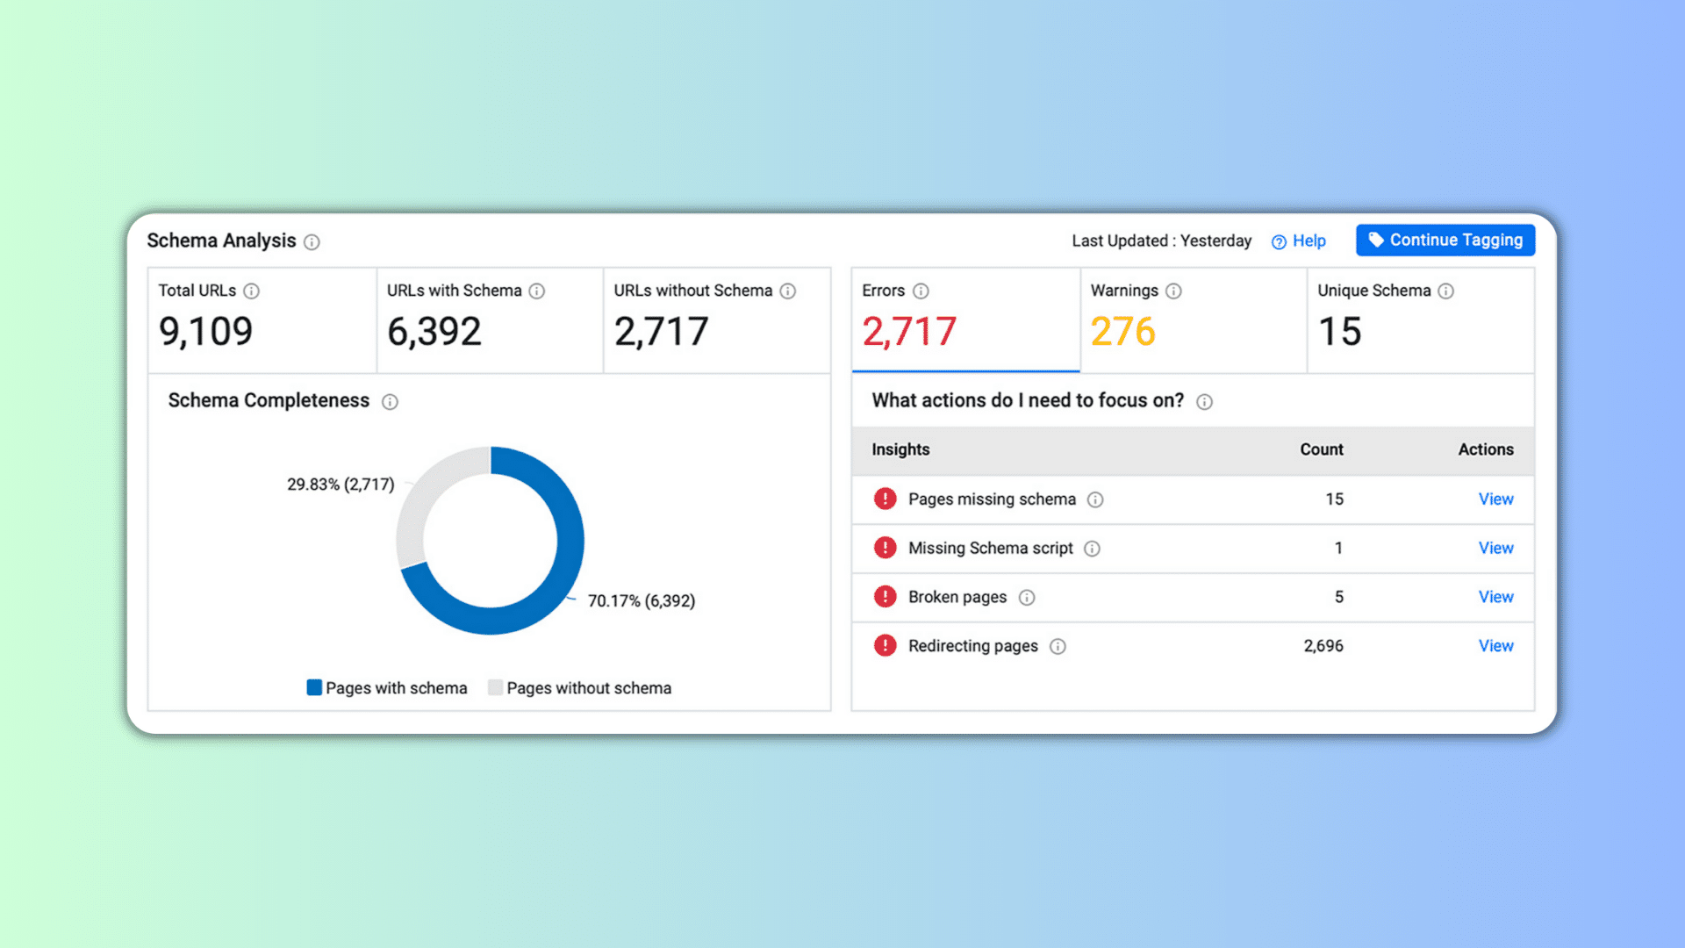Click info icon beside Missing Schema script
The width and height of the screenshot is (1685, 948).
1092,549
